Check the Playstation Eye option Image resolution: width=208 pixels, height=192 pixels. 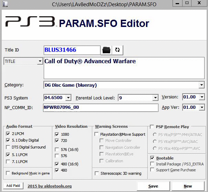[x=102, y=154]
